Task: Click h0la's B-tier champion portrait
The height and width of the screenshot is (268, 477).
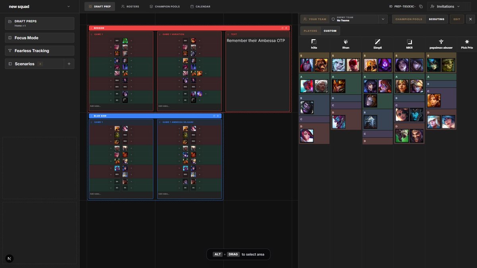Action: tap(307, 107)
